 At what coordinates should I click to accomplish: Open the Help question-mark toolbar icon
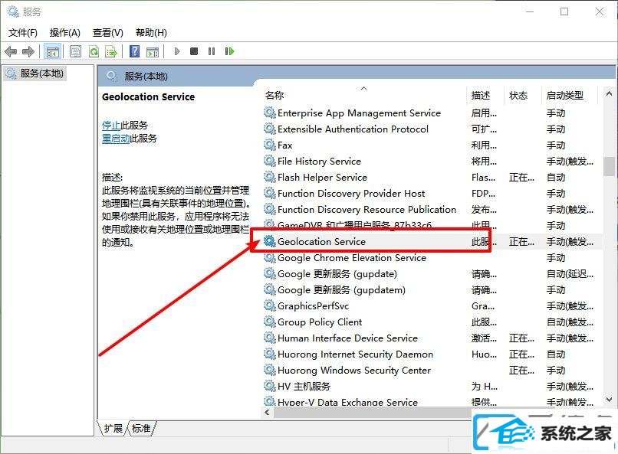(x=134, y=51)
